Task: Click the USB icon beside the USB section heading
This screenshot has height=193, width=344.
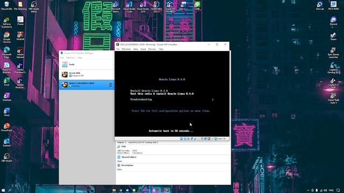Action: (119, 146)
